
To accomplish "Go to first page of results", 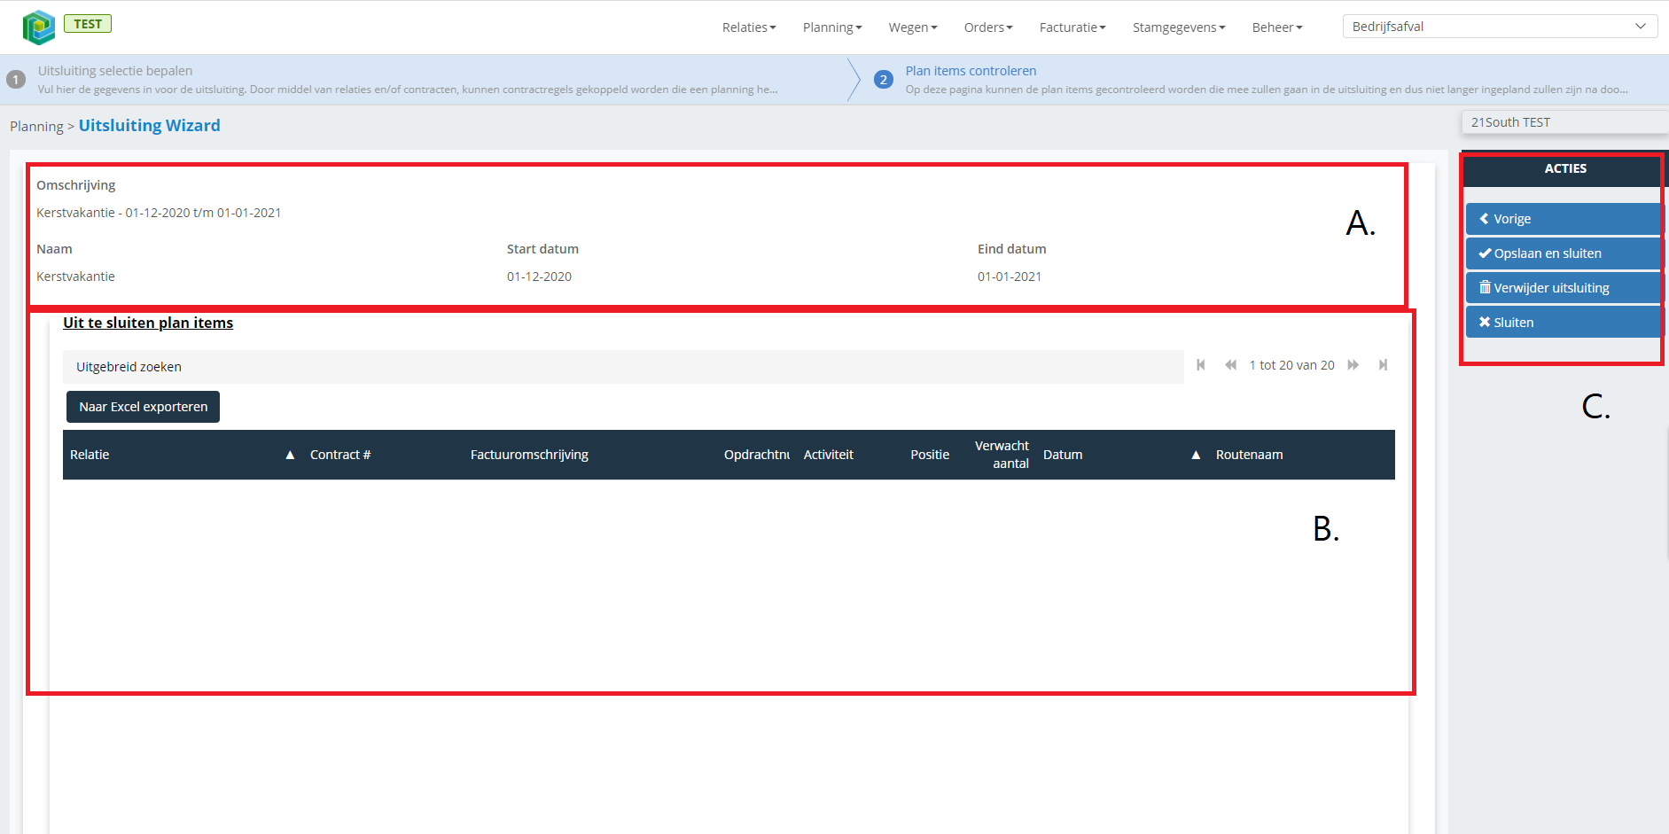I will pos(1201,365).
